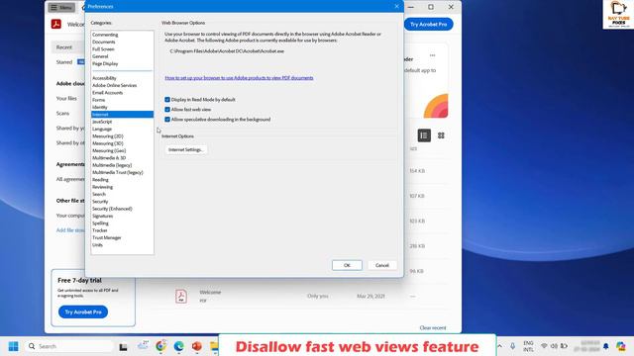This screenshot has height=356, width=634.
Task: Click the battery icon in system tray
Action: [x=564, y=346]
